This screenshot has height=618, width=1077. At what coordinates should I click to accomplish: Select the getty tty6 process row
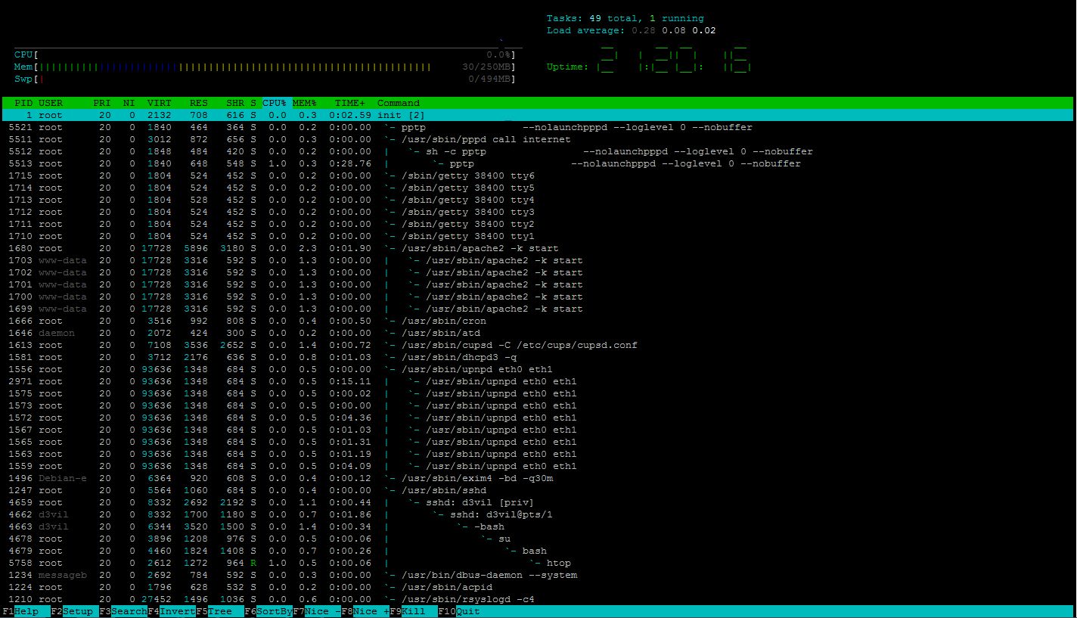(x=538, y=175)
